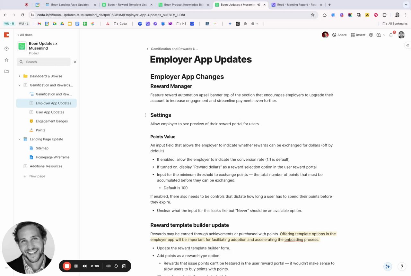Open the Coda AI sparkle button
This screenshot has width=411, height=276.
(x=388, y=266)
